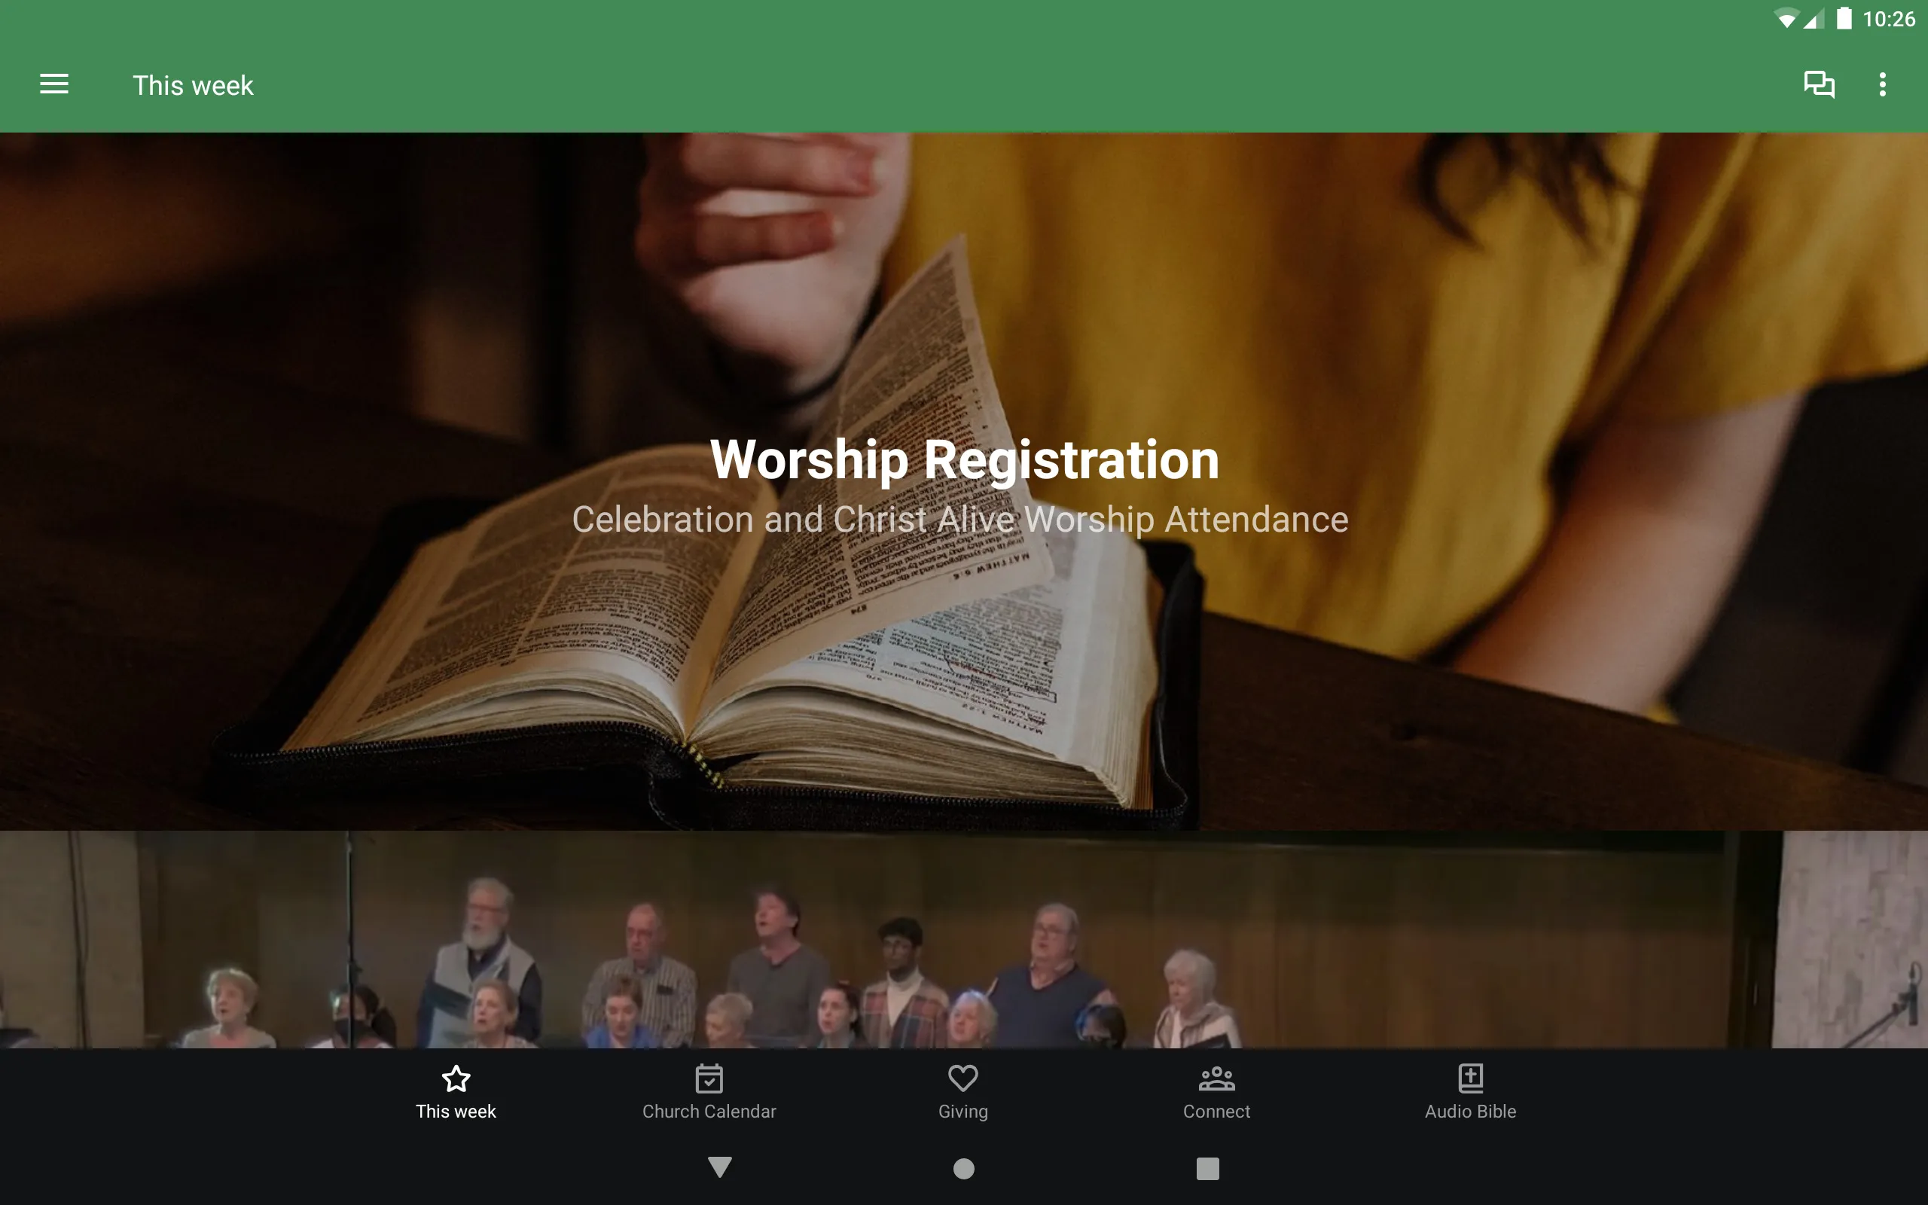Open the Connect section
The width and height of the screenshot is (1928, 1205).
(x=1216, y=1090)
